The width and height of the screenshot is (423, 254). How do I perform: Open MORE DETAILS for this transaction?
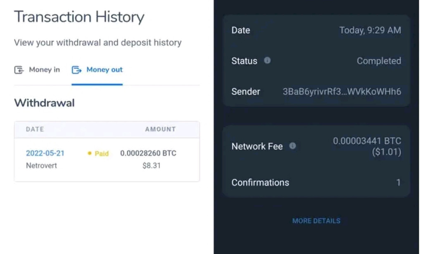point(316,221)
